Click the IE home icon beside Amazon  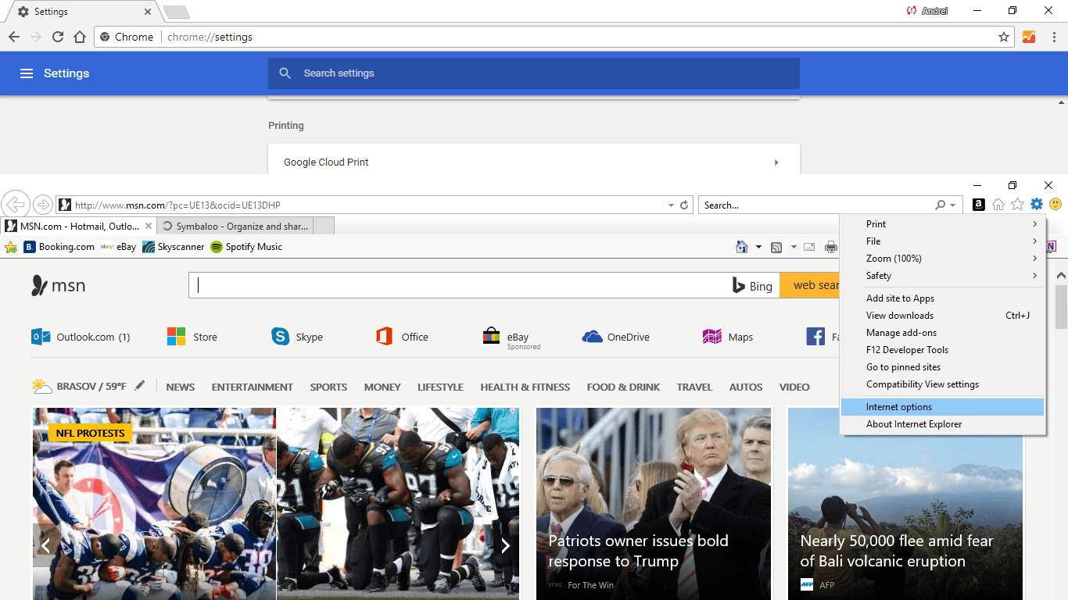tap(998, 205)
